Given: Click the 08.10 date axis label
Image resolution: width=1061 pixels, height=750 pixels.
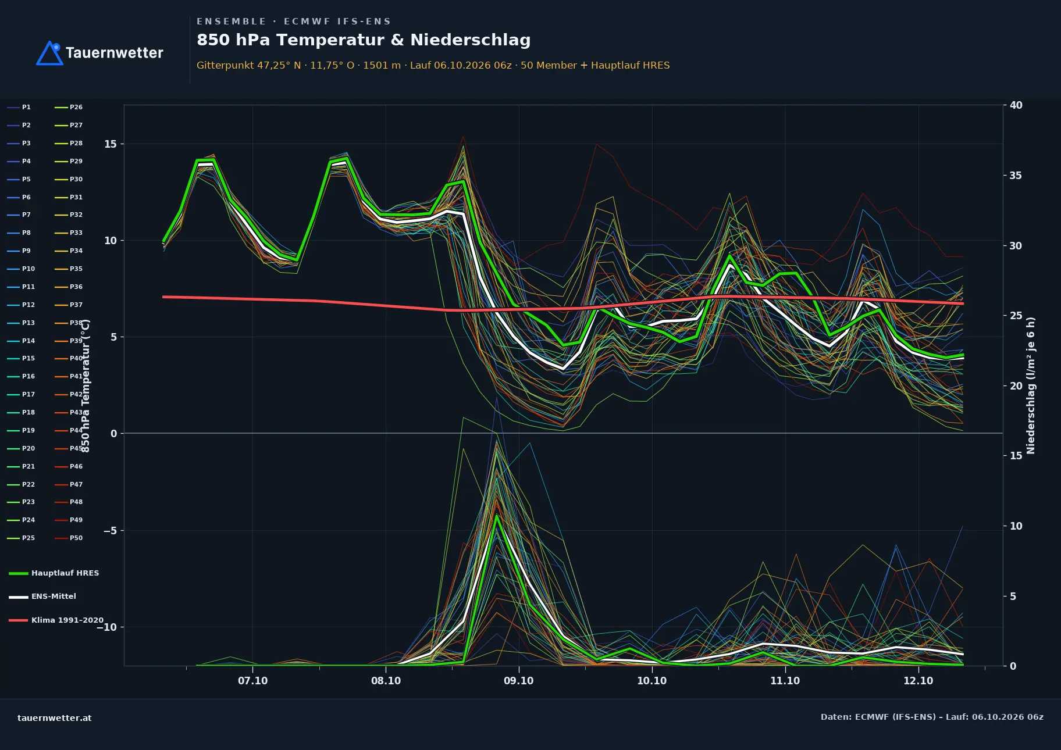Looking at the screenshot, I should [386, 681].
